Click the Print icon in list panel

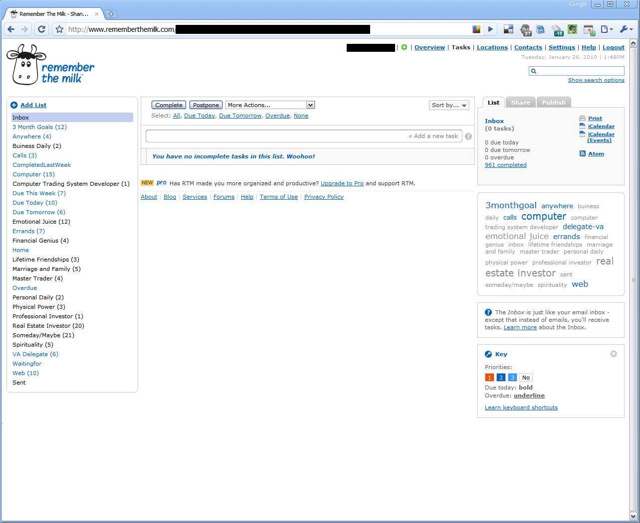[582, 119]
